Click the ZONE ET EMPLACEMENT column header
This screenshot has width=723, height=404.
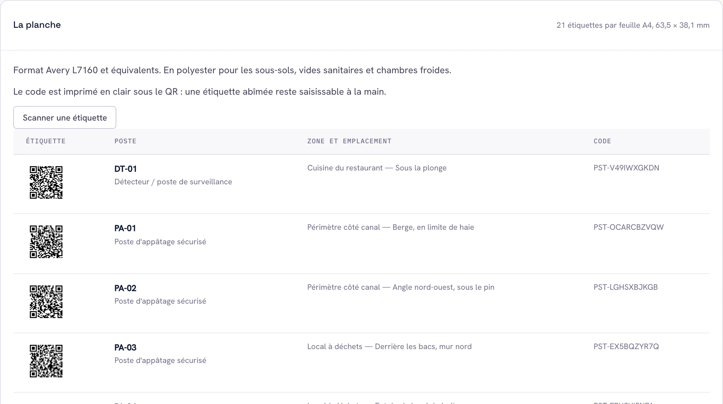tap(349, 141)
